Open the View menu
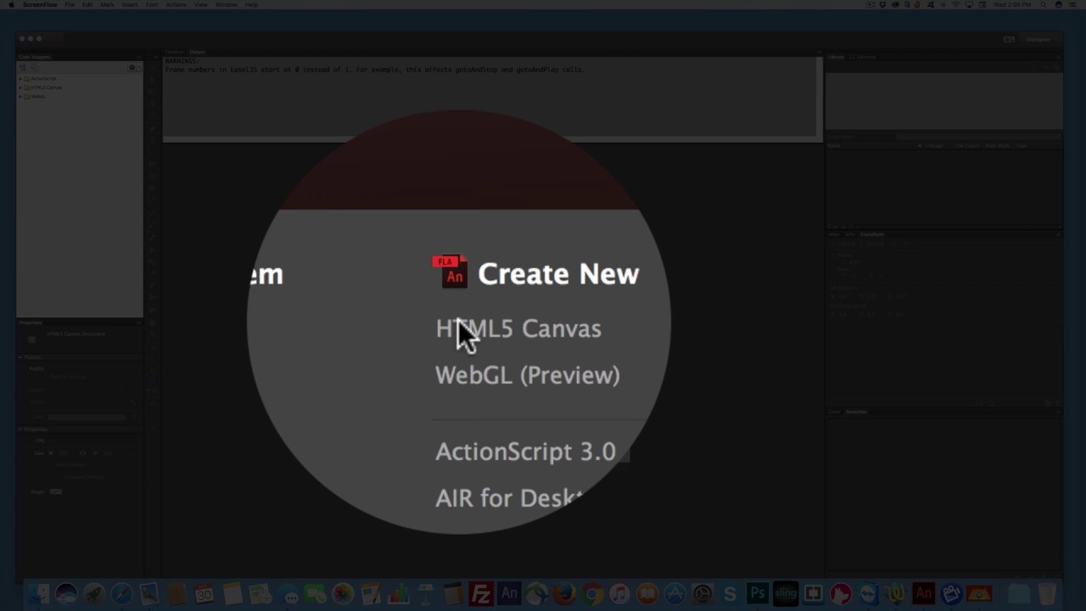The width and height of the screenshot is (1086, 611). click(201, 4)
